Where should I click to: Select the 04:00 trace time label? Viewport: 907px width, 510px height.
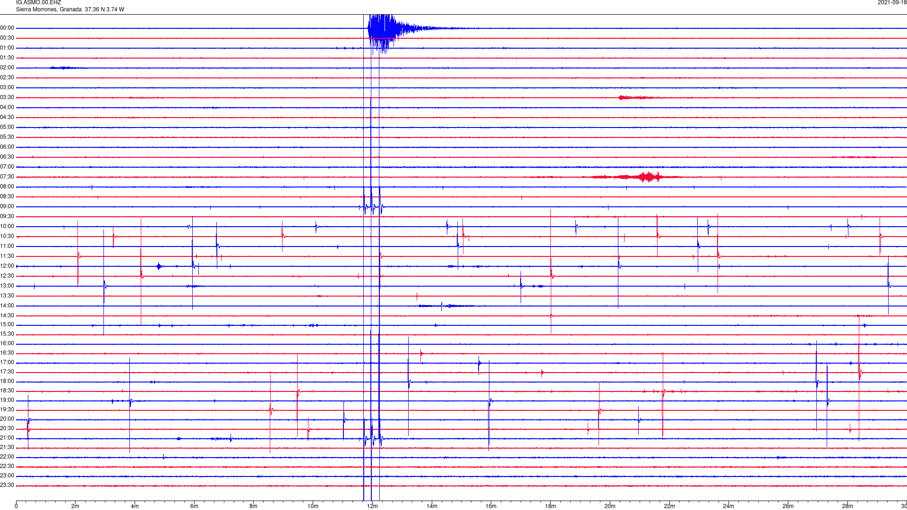tap(7, 108)
